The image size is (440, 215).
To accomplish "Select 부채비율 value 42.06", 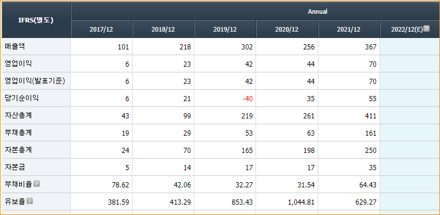I will [x=182, y=185].
